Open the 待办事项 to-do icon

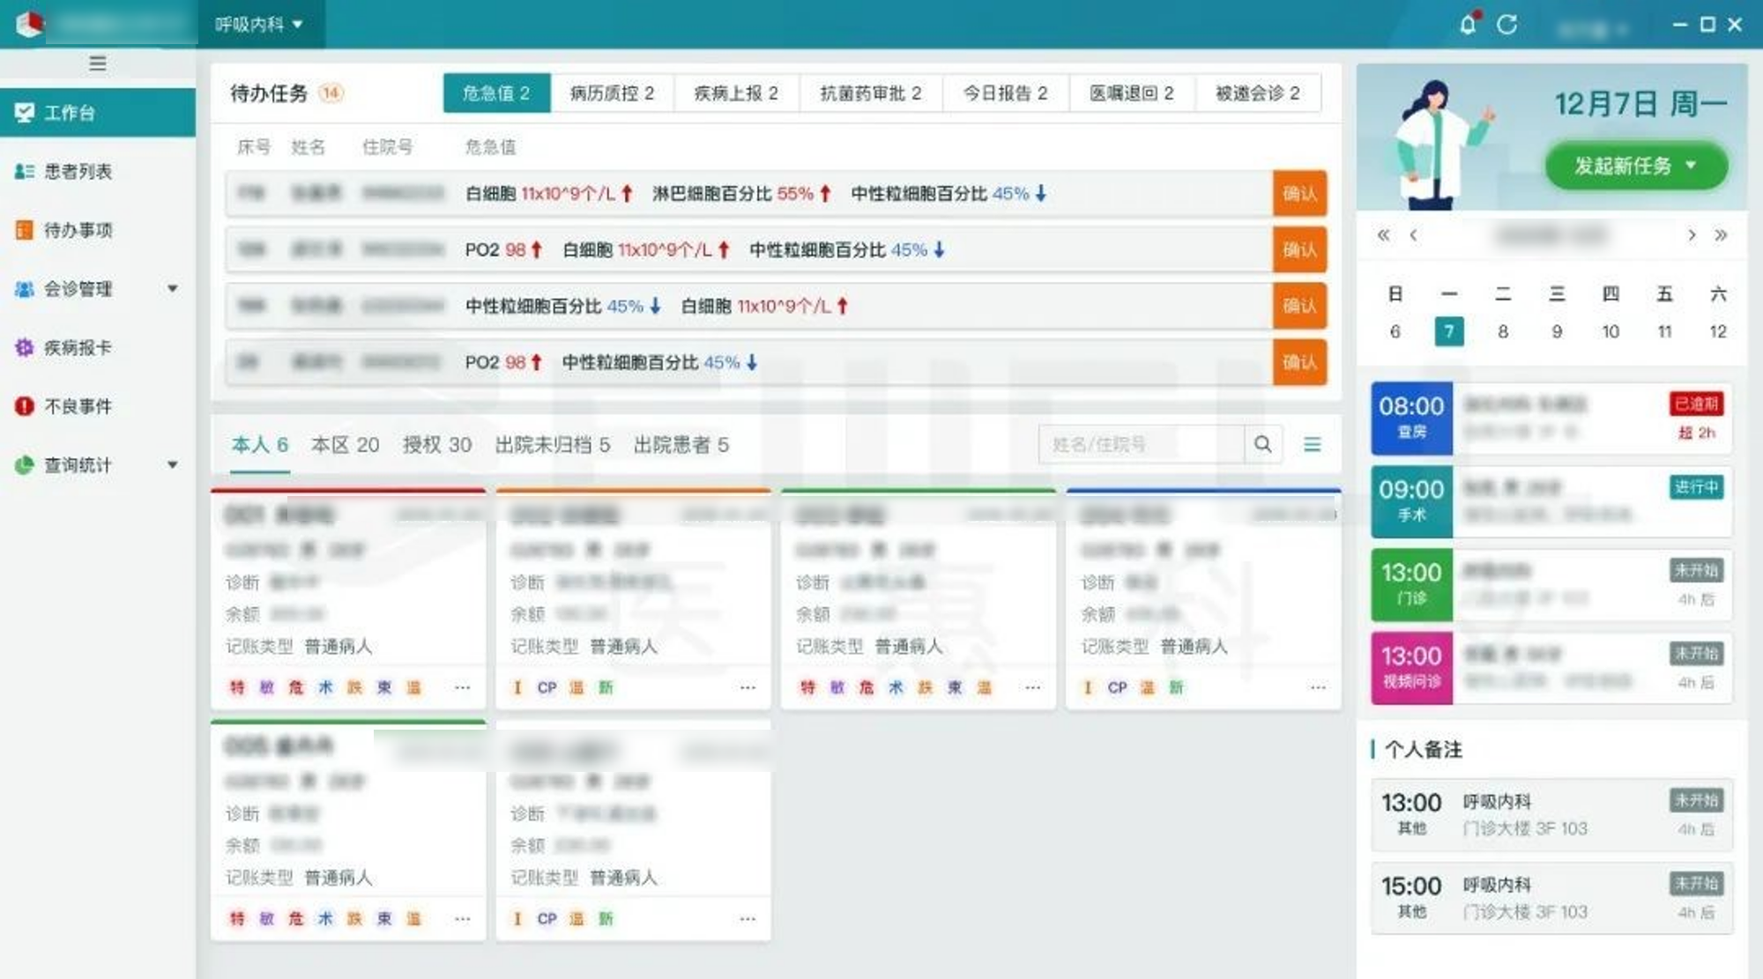(24, 230)
